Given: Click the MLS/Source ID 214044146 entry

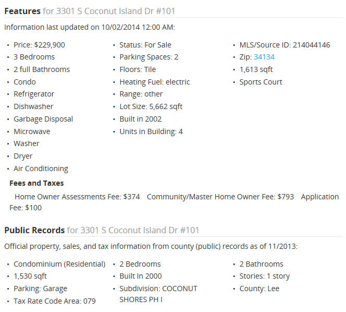Looking at the screenshot, I should coord(285,45).
